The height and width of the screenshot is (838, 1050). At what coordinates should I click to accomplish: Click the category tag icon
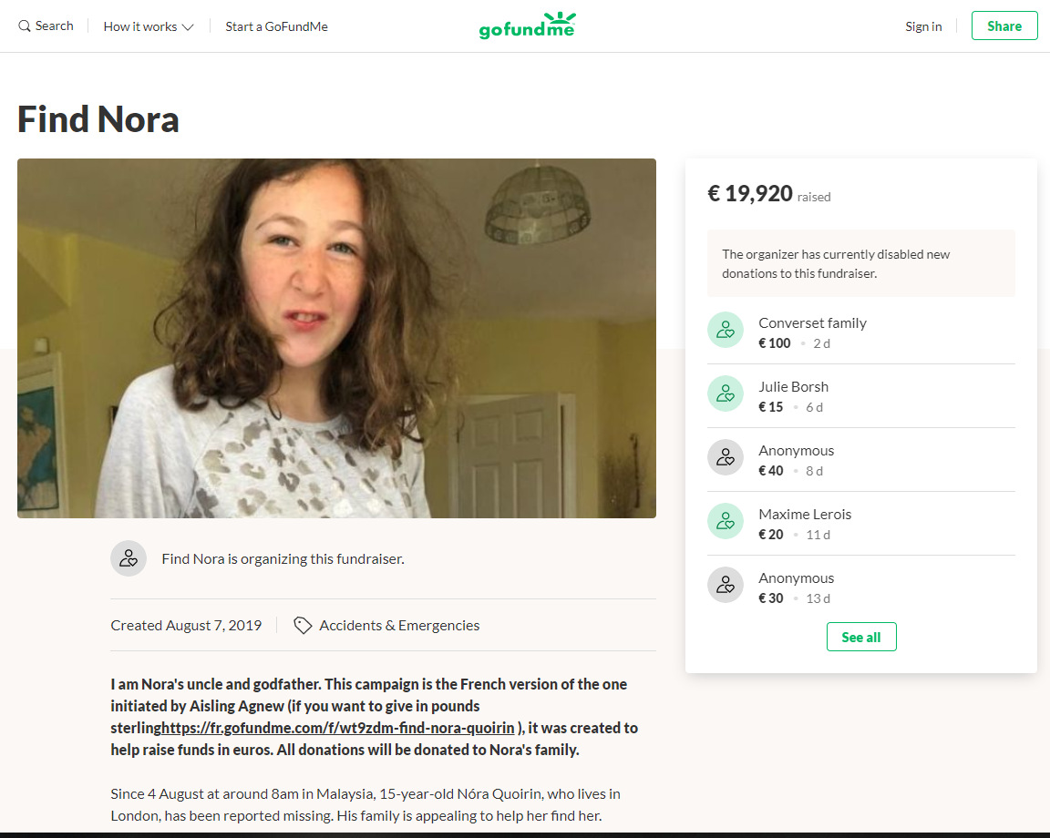point(303,625)
